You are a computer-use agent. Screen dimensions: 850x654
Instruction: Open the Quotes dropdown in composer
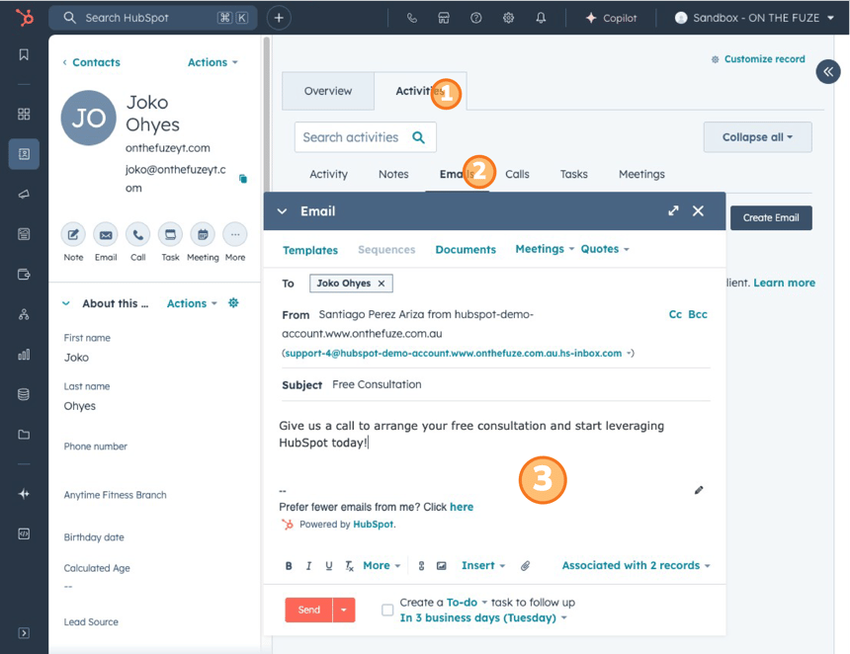tap(605, 249)
